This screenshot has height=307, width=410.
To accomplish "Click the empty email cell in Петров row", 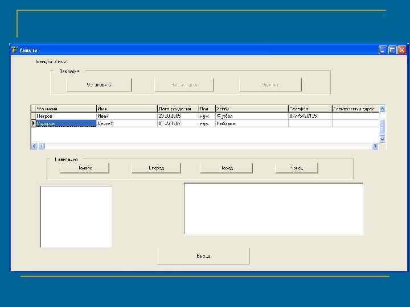I will pyautogui.click(x=355, y=116).
